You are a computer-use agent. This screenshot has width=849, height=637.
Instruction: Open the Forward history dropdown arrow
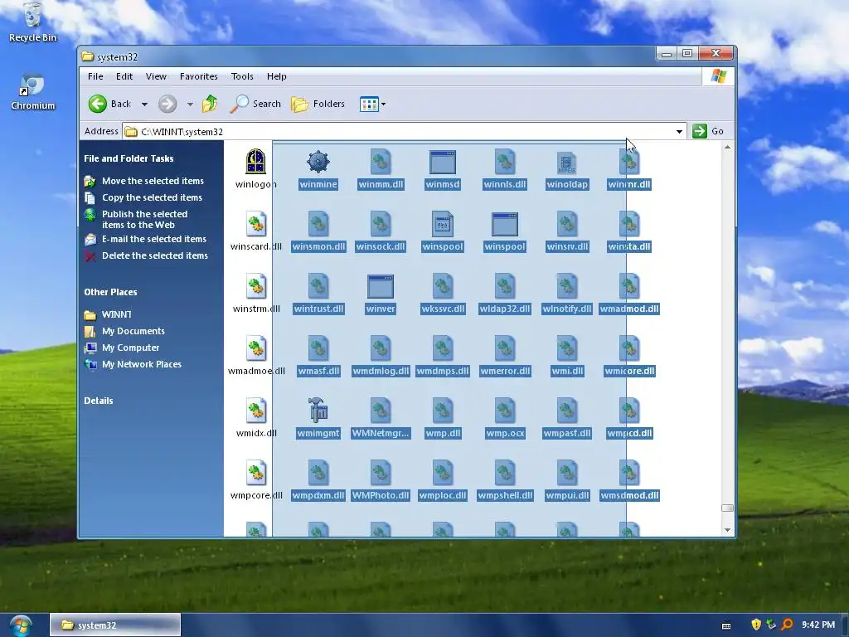pos(190,104)
